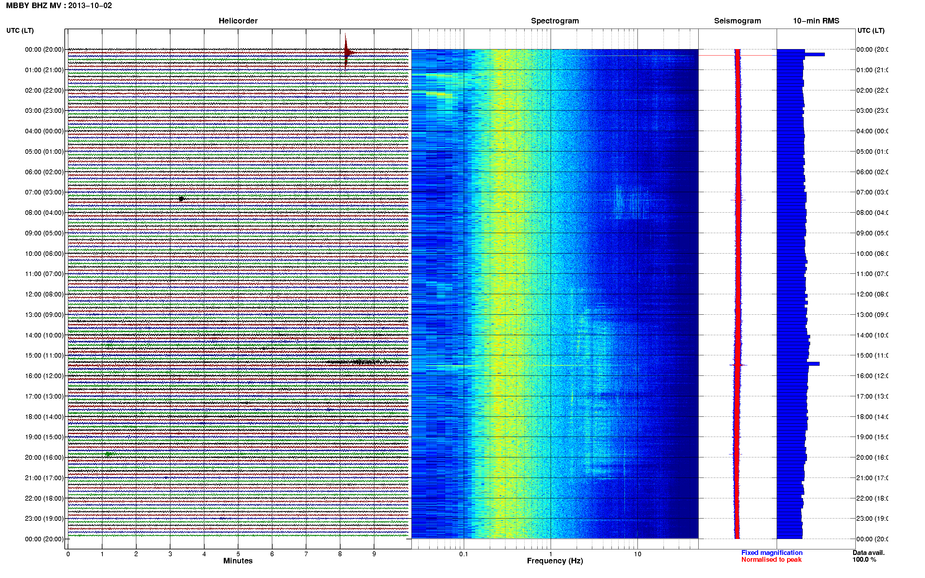Click the left '12:00 (08:00)' time label

point(44,294)
